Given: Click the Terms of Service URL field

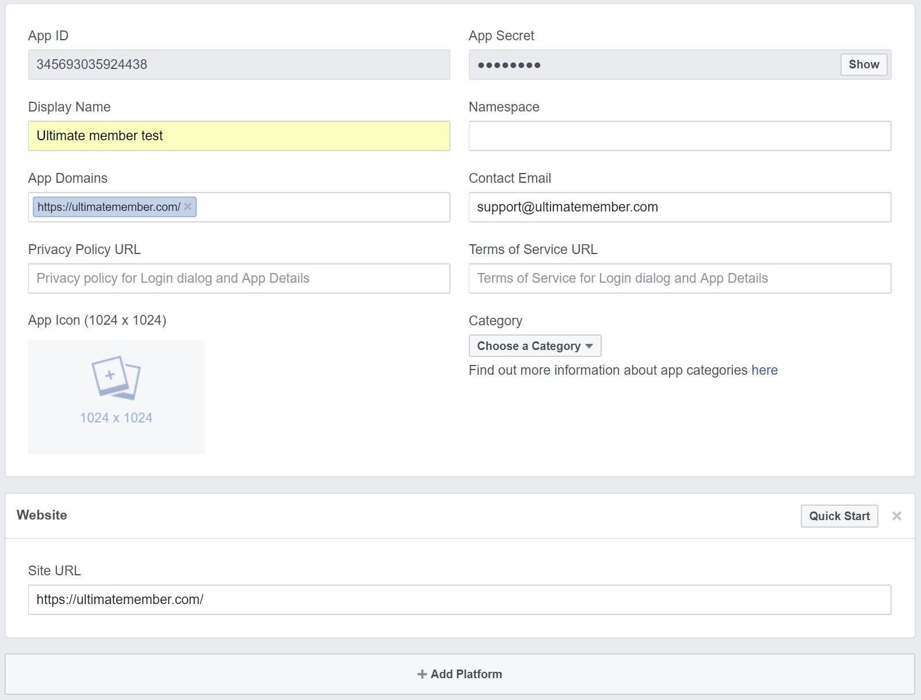Looking at the screenshot, I should pyautogui.click(x=679, y=278).
